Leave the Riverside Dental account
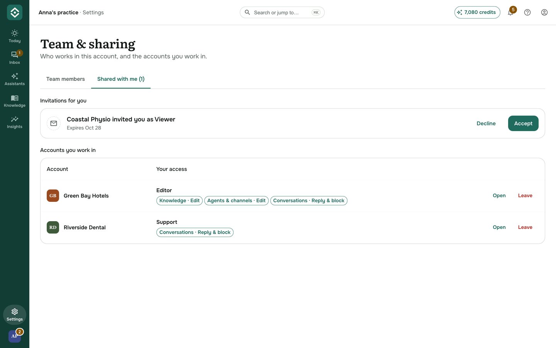The width and height of the screenshot is (556, 348). click(525, 227)
